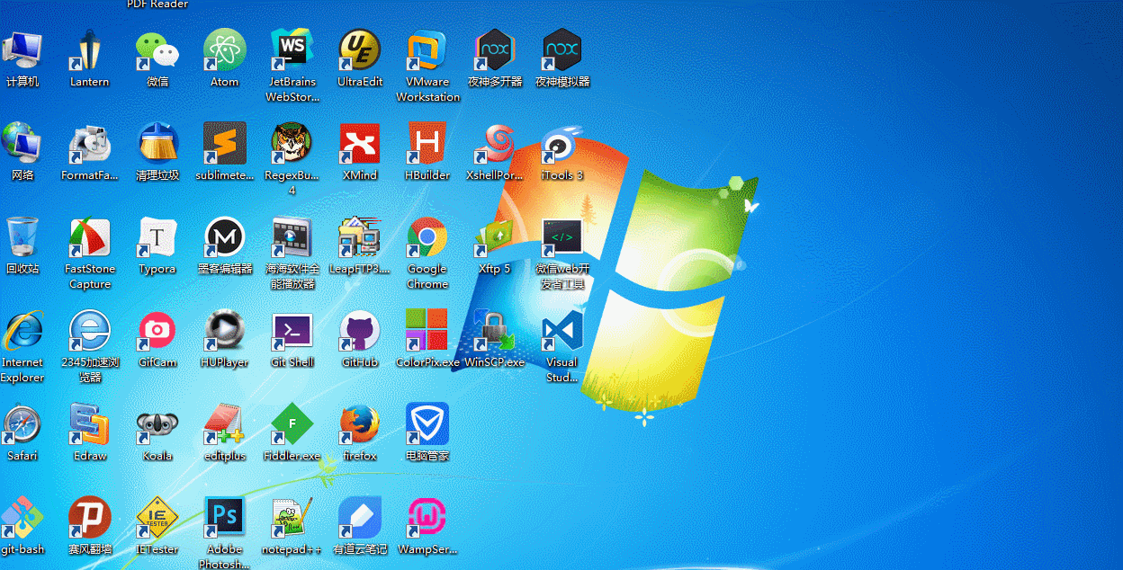Select the 夜神多开器 Nox icon
The width and height of the screenshot is (1123, 570).
[495, 50]
